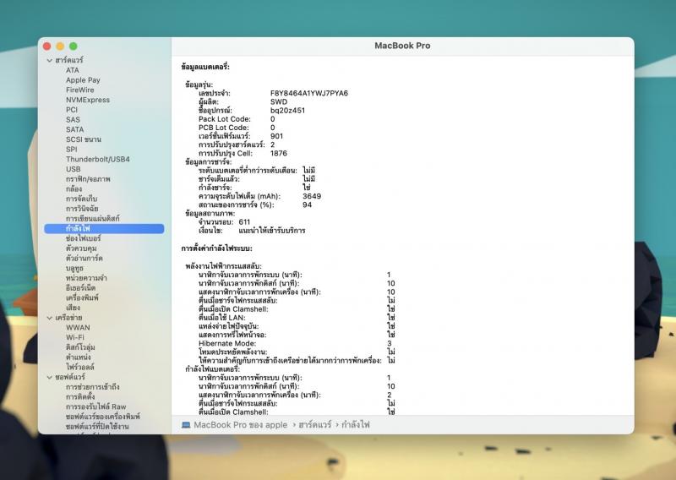Open กราฟิก/จอภาพ graphics entry
The width and height of the screenshot is (676, 480).
88,179
